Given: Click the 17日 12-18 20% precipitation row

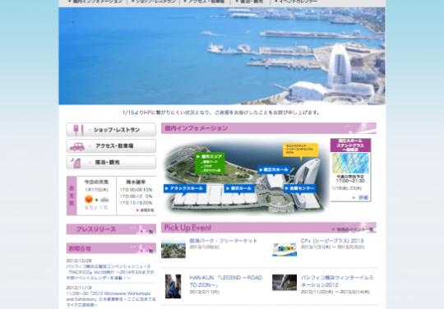Looking at the screenshot, I should pyautogui.click(x=136, y=203).
